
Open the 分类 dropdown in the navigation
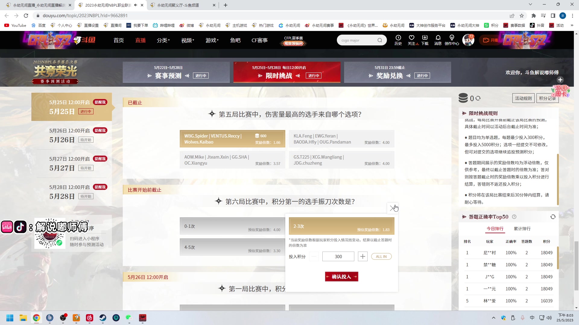(x=163, y=40)
